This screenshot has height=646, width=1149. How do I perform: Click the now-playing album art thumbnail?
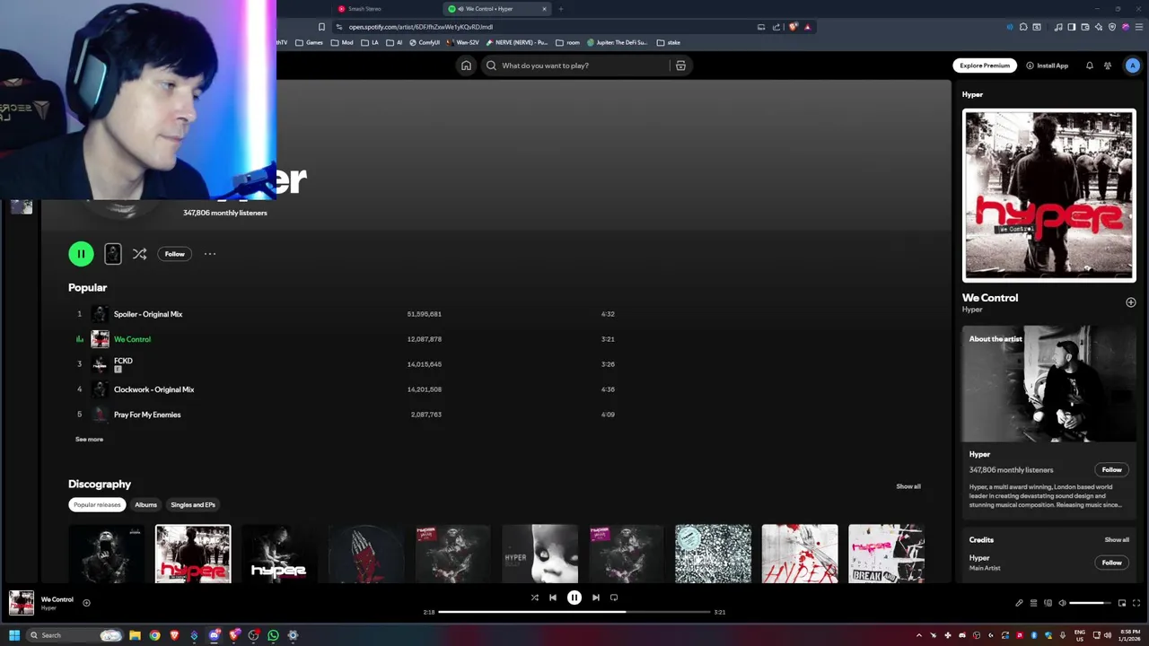(22, 603)
